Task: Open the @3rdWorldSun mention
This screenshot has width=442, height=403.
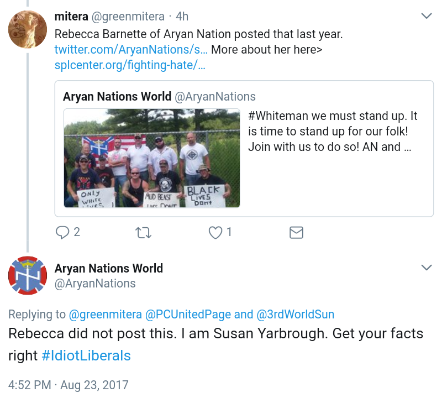Action: (295, 315)
